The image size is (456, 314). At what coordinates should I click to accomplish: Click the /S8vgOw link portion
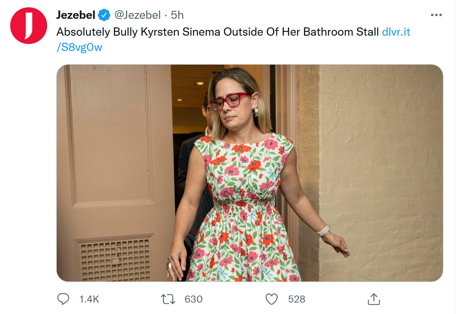[x=79, y=47]
